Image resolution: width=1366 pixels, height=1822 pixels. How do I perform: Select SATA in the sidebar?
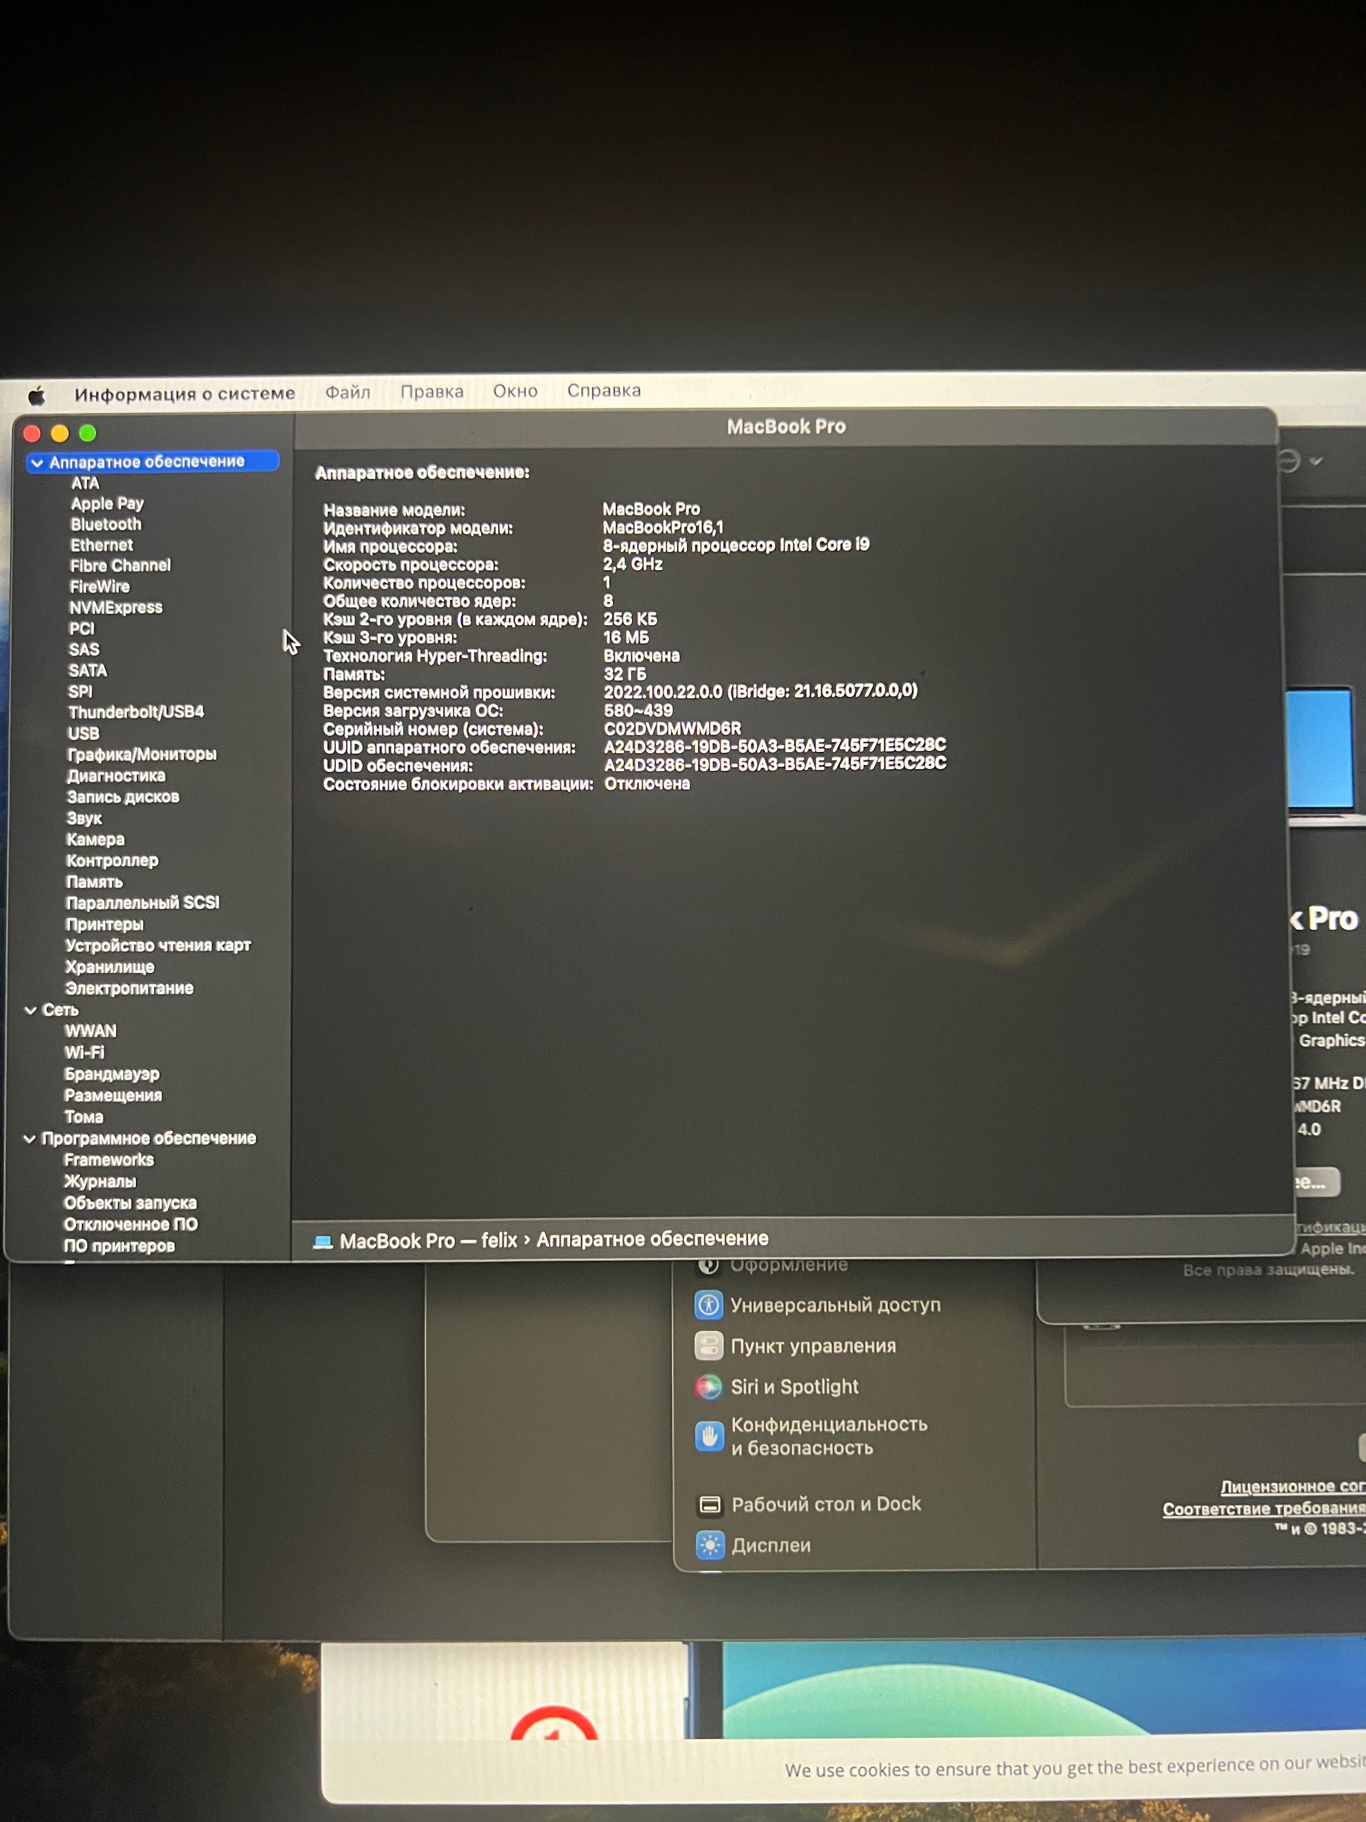pyautogui.click(x=87, y=671)
